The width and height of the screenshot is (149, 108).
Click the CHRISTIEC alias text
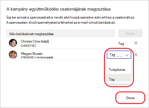(29, 46)
